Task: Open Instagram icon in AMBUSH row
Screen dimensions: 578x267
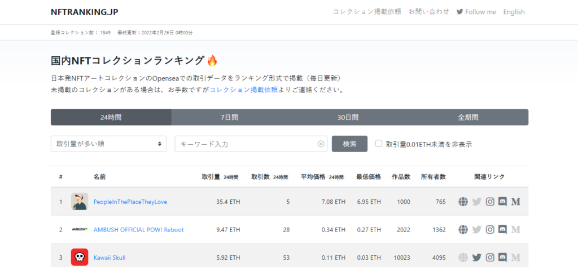Action: 490,229
